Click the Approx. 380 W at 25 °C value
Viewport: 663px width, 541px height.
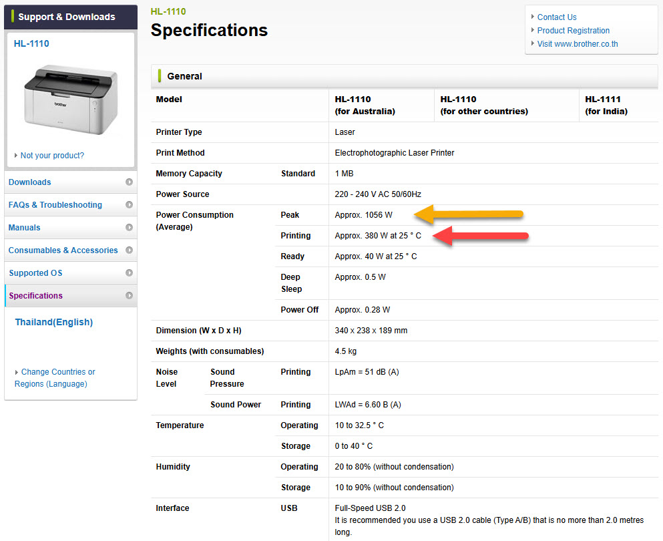[378, 236]
